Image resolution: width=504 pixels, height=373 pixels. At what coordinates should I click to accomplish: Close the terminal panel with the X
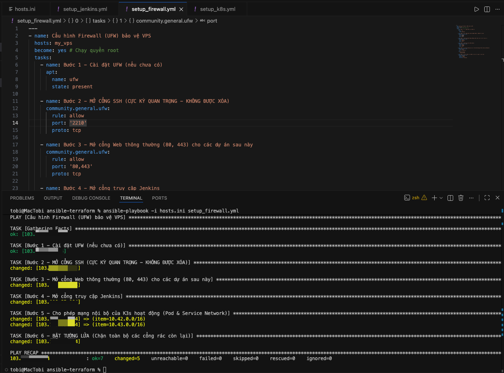point(497,198)
